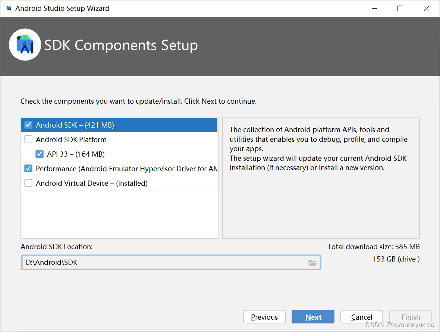Uncheck the Android SDK checkbox
440x332 pixels.
28,125
